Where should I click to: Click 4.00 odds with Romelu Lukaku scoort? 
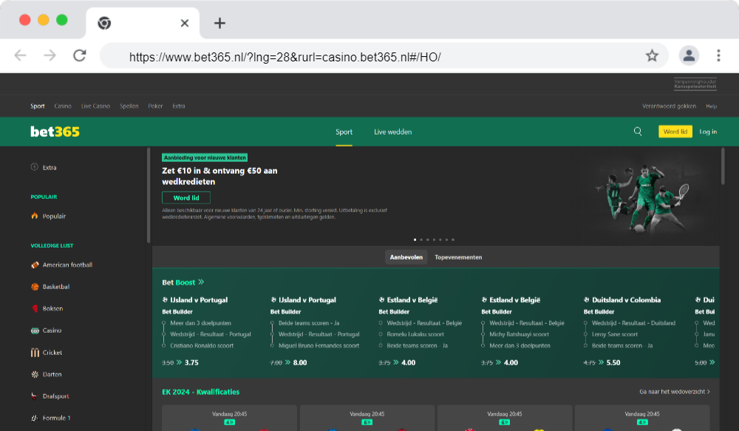[408, 363]
